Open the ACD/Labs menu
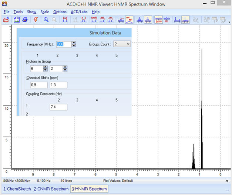Screen dimensions: 232x195 [x=79, y=12]
